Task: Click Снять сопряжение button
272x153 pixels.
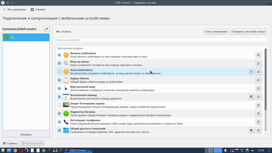Action: tap(216, 32)
